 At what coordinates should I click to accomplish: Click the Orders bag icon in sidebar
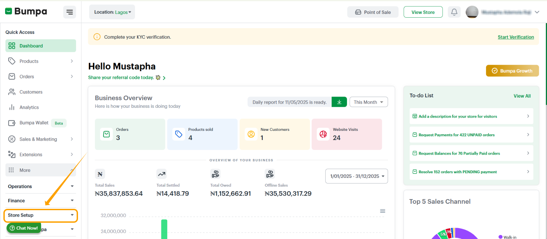(x=12, y=77)
